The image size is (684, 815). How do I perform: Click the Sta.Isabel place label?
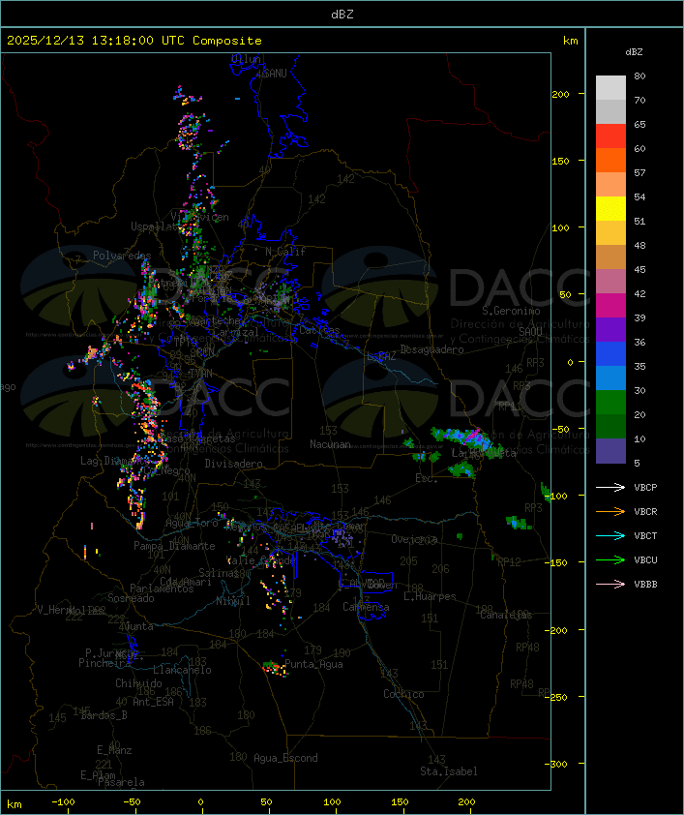pos(448,771)
